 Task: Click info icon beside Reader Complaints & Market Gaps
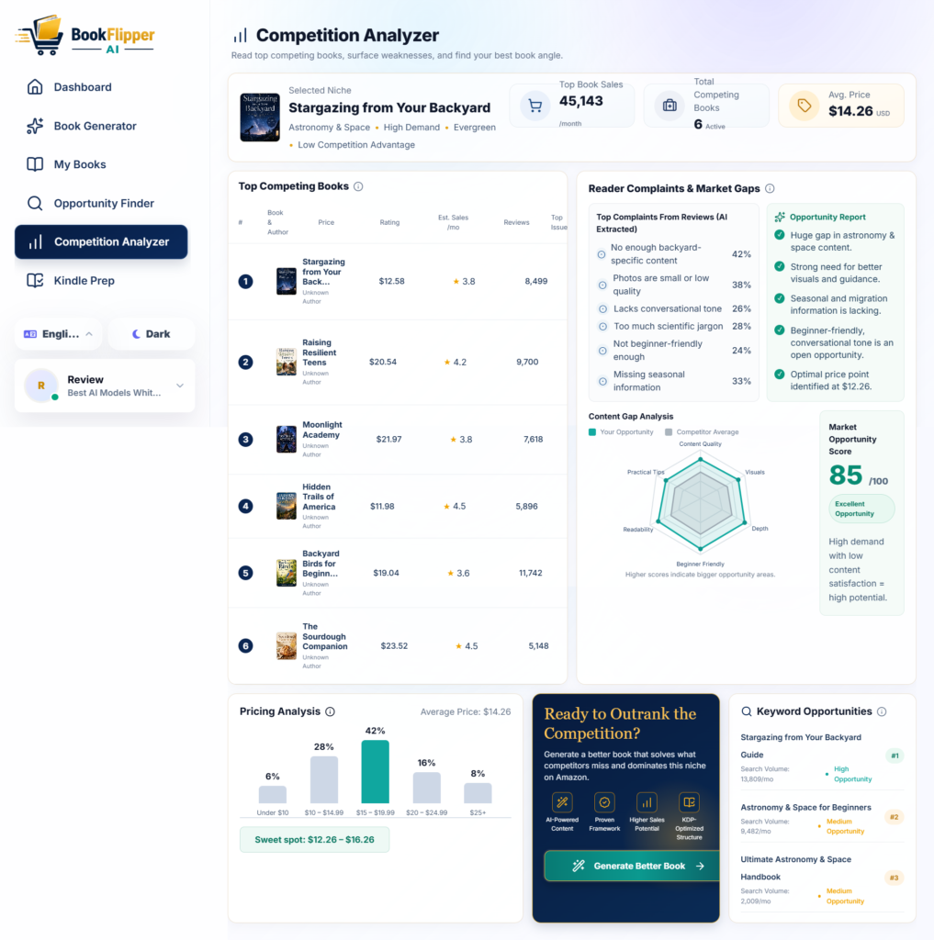[x=770, y=188]
